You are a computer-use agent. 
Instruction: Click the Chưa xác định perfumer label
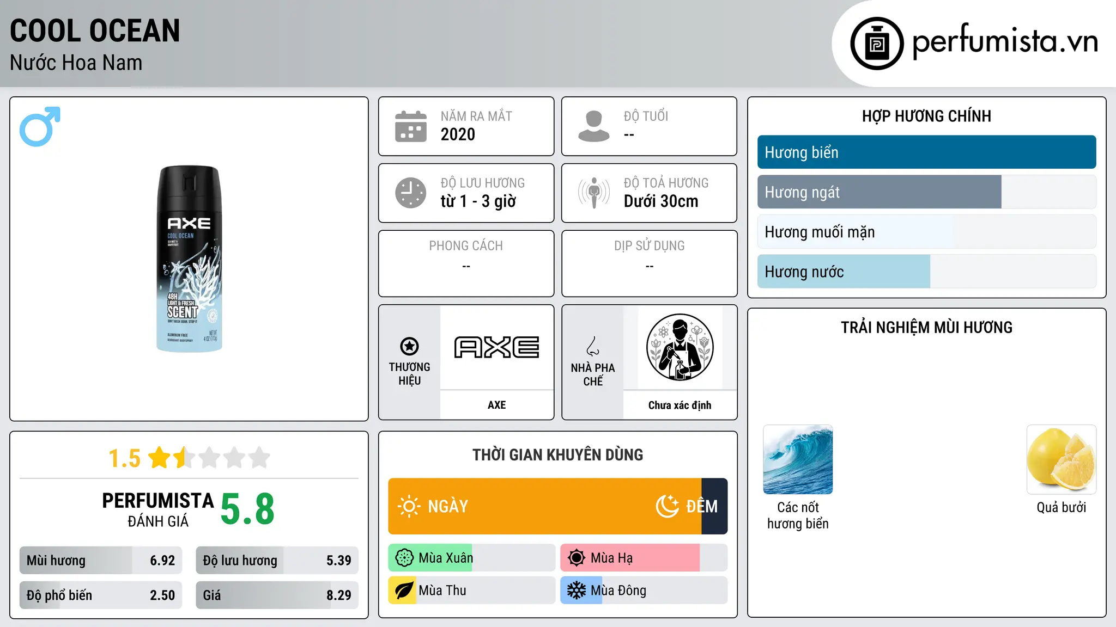[680, 405]
